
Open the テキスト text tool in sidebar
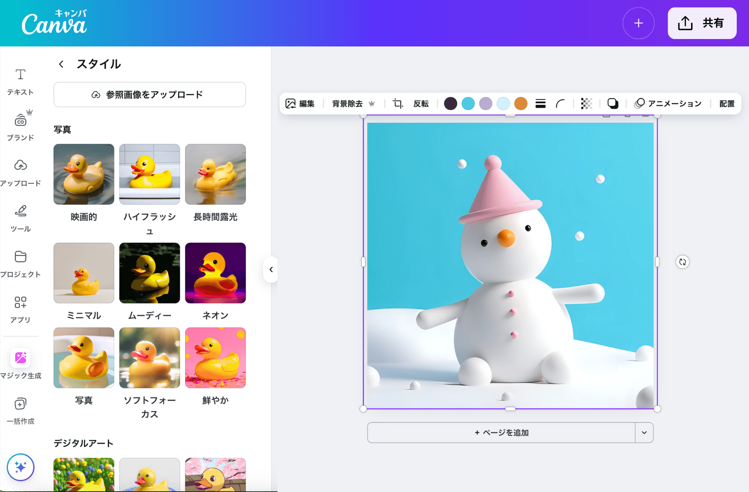point(20,82)
